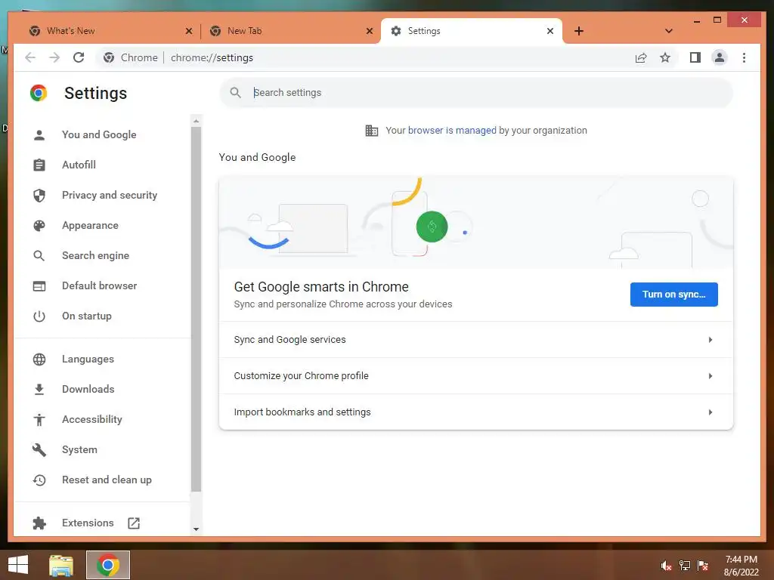Open Privacy and security settings

(x=110, y=196)
